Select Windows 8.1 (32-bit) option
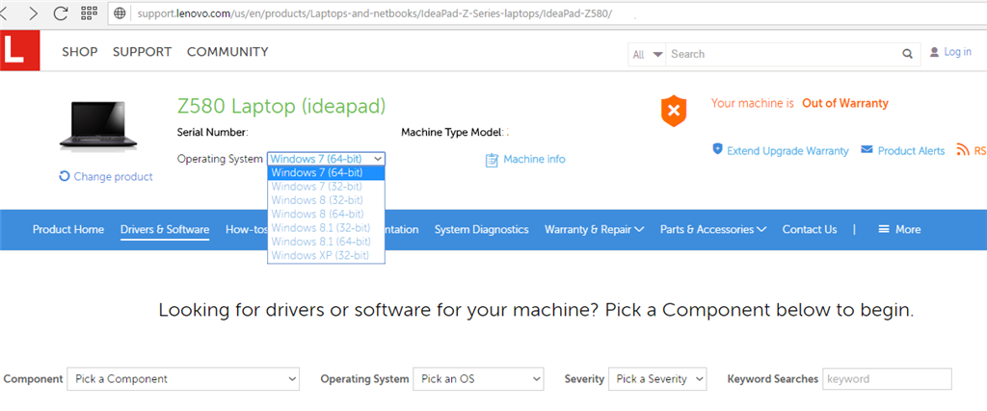The height and width of the screenshot is (411, 987). click(326, 228)
